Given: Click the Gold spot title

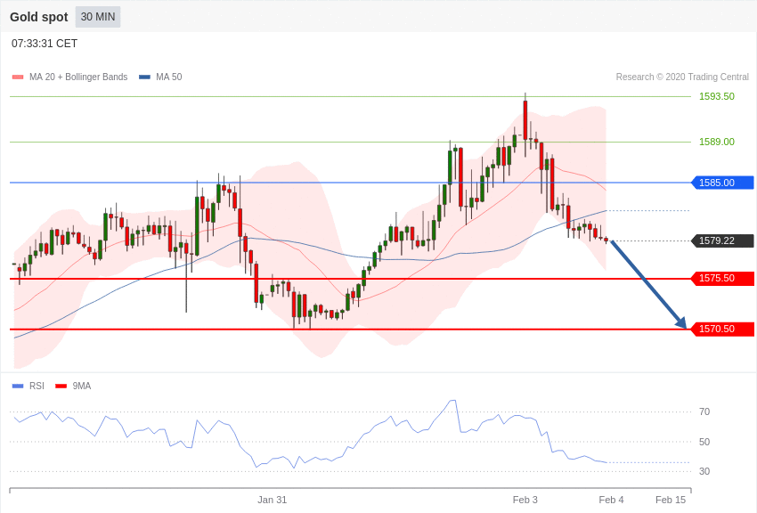Looking at the screenshot, I should click(x=39, y=17).
